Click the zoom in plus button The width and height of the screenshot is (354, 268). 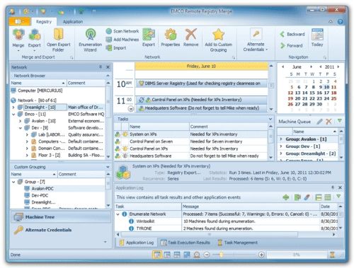pos(261,255)
